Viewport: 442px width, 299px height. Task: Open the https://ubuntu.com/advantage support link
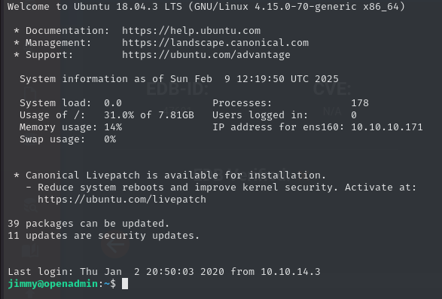pyautogui.click(x=206, y=55)
